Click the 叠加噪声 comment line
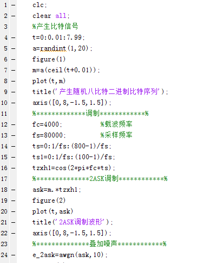The image size is (197, 263). coord(99,244)
